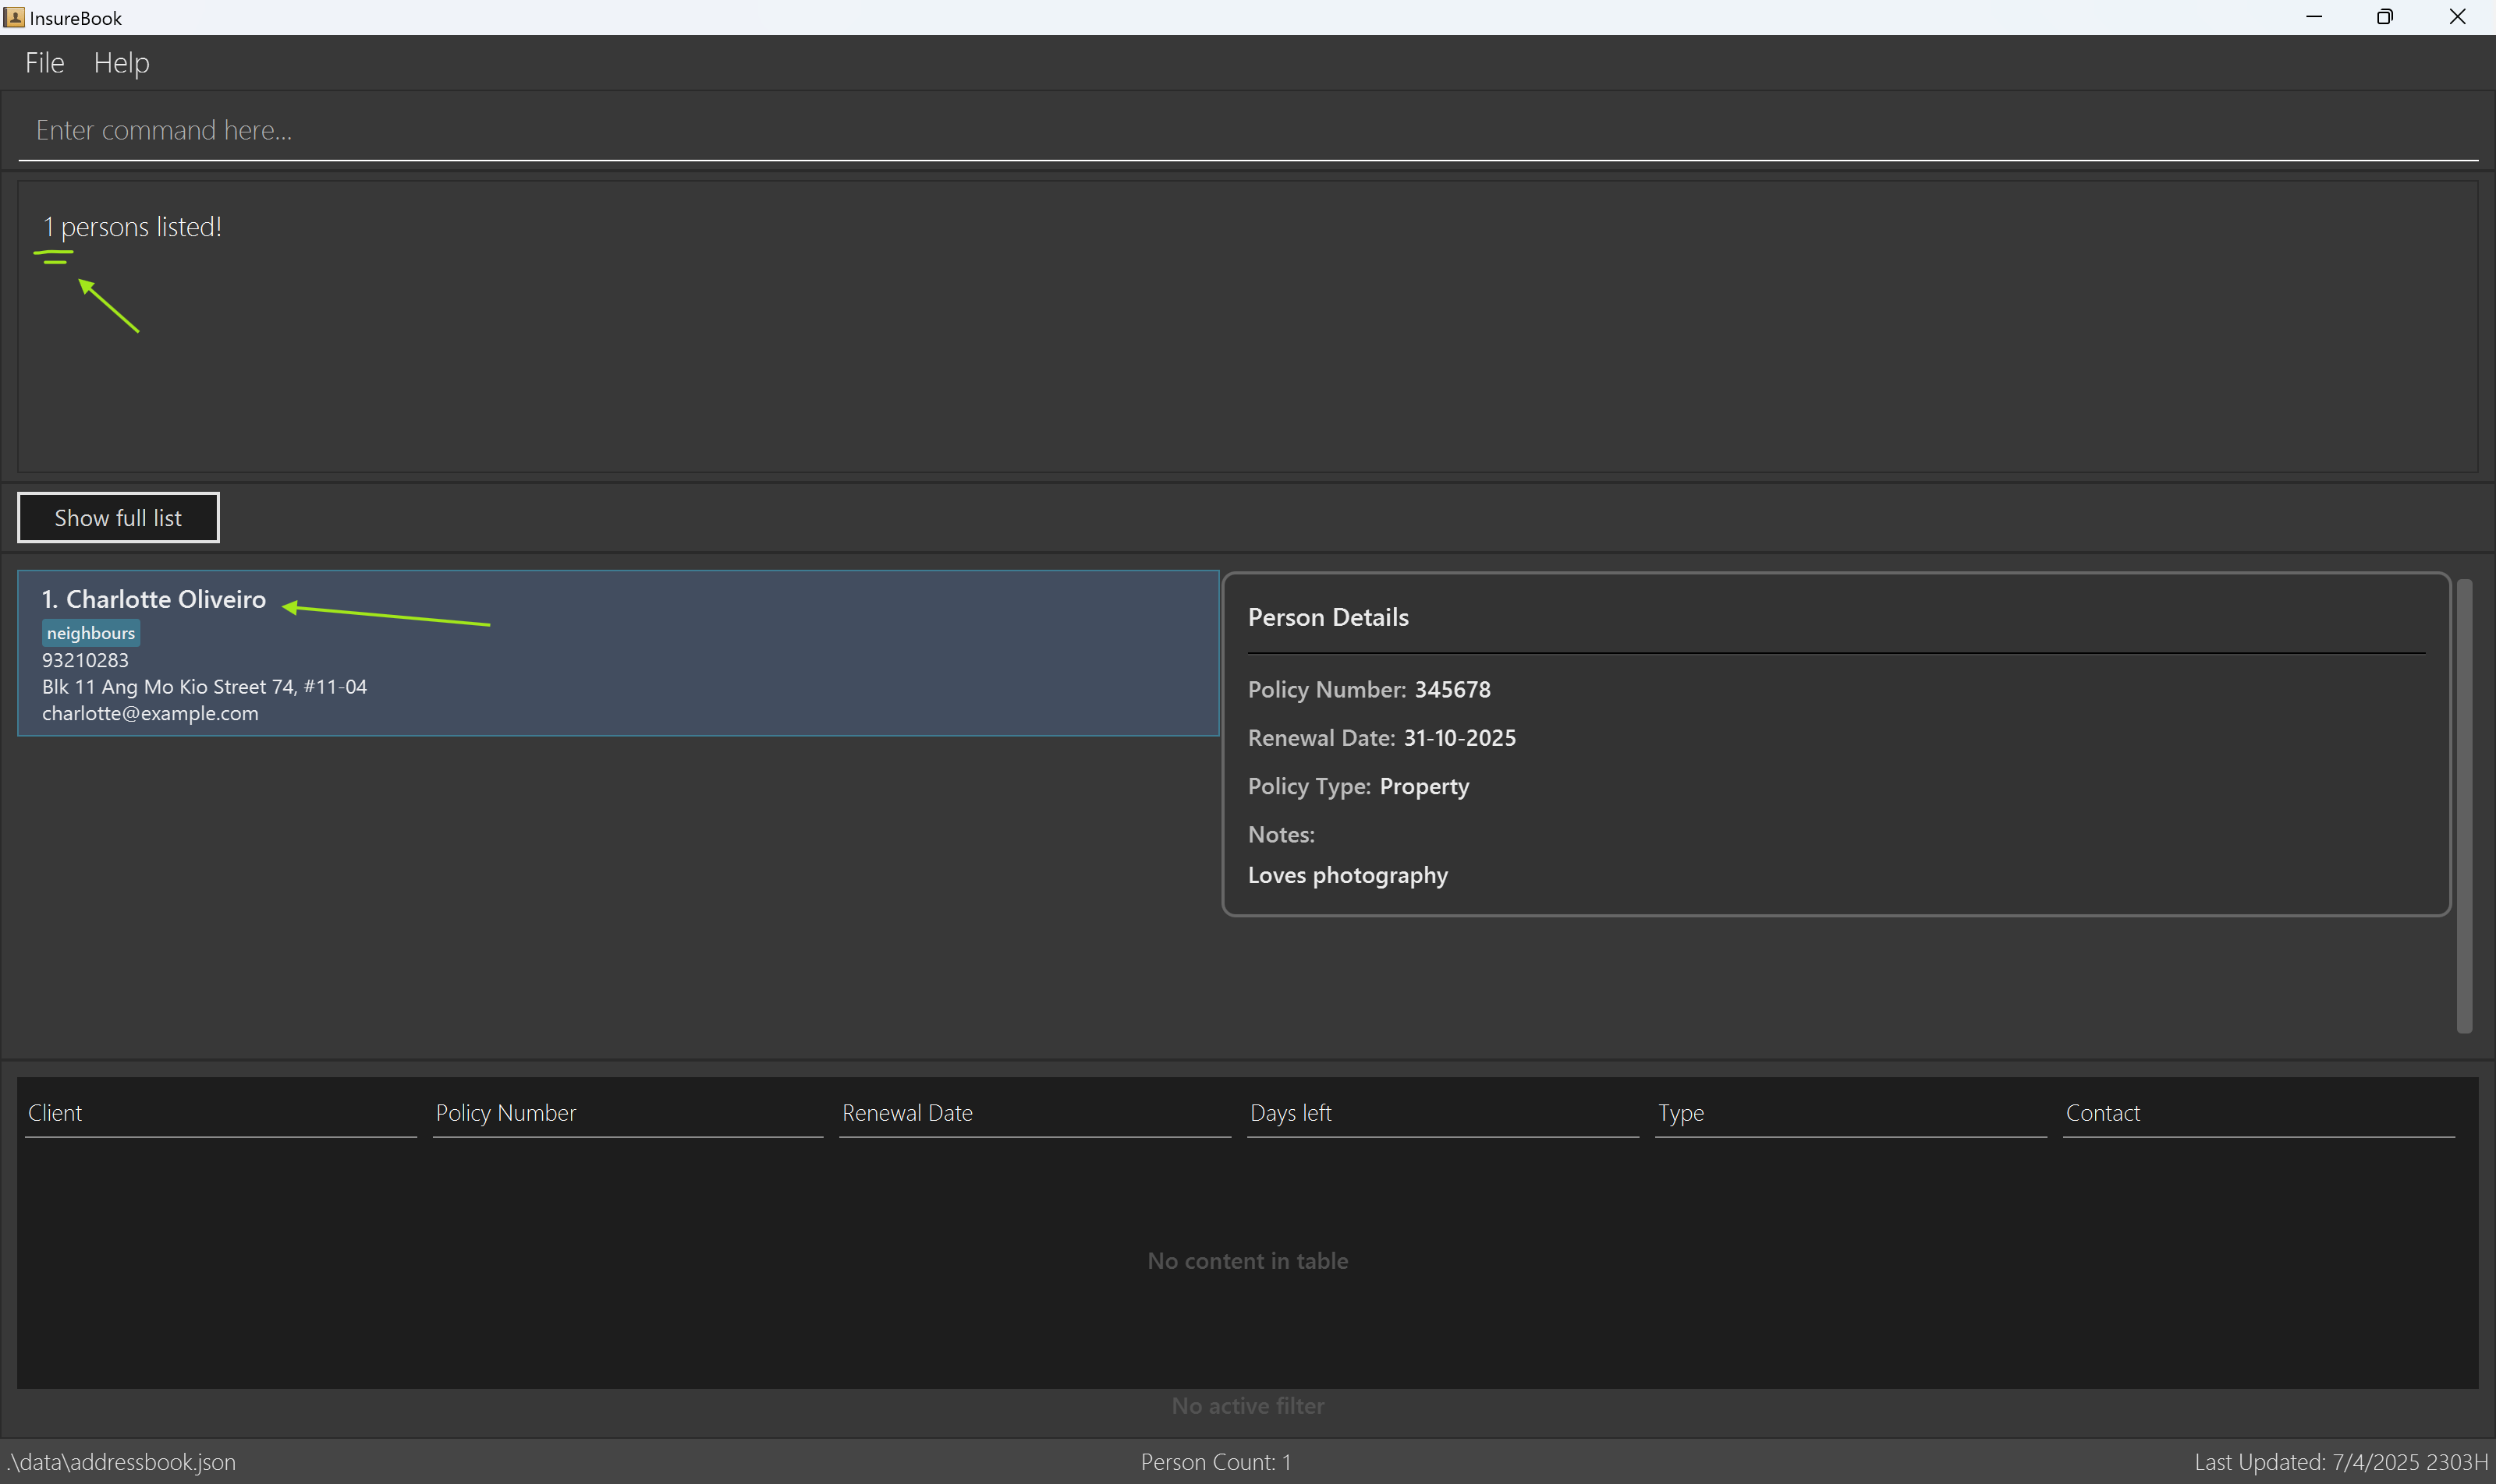
Task: Click the '1 persons listed!' result message
Action: 132,227
